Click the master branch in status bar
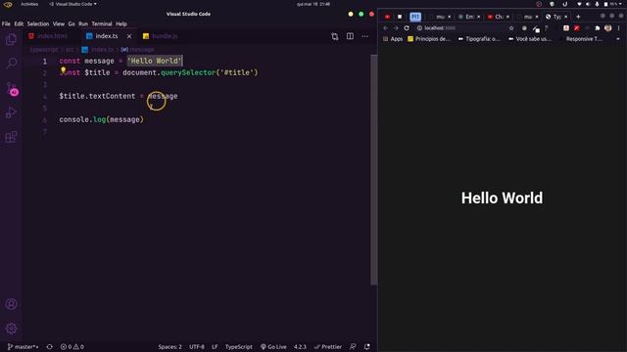Screen dimensions: 627x352 (x=24, y=347)
